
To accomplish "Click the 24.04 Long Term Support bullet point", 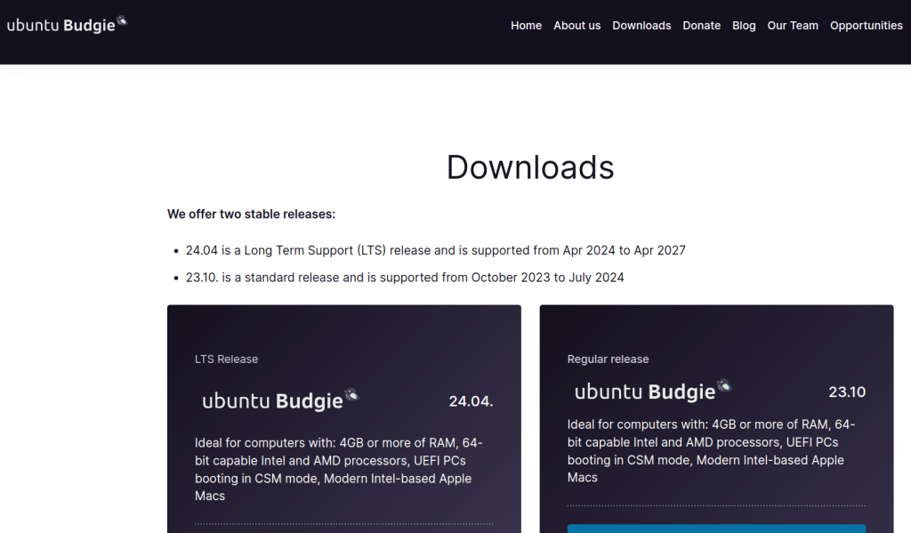I will pyautogui.click(x=435, y=250).
